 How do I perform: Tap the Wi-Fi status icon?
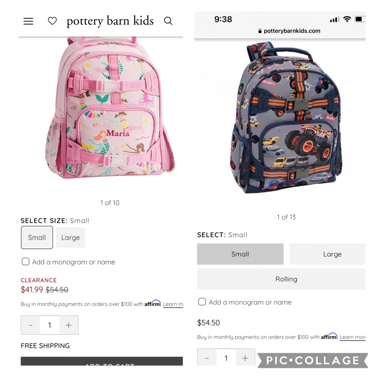pos(347,19)
